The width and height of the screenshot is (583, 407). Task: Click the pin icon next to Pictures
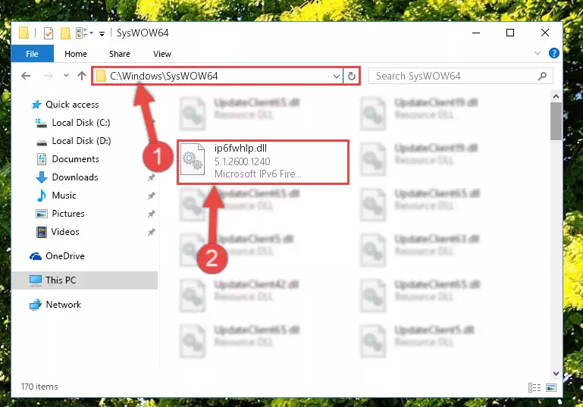[x=152, y=214]
